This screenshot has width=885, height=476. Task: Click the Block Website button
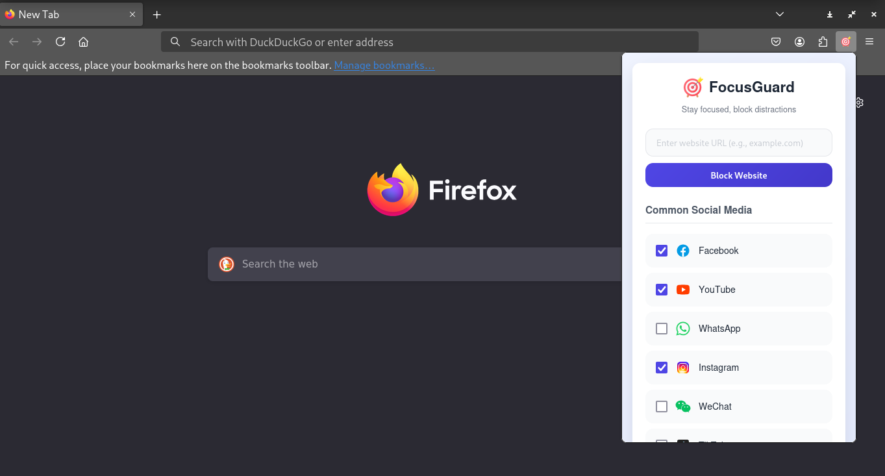739,175
